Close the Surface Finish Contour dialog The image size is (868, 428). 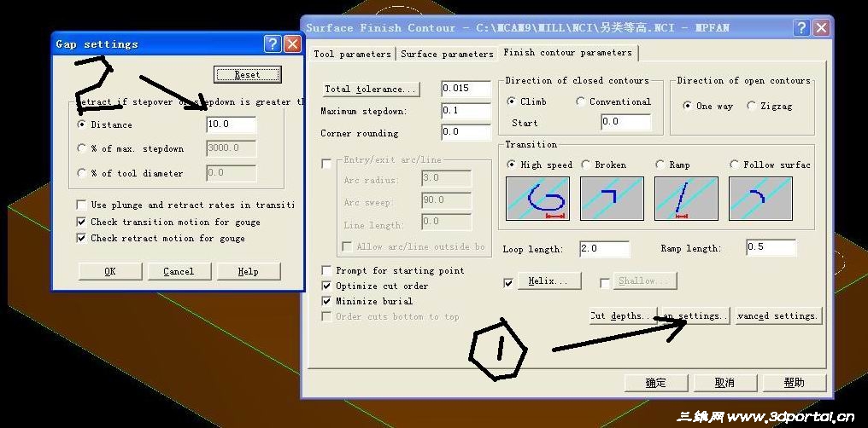822,28
